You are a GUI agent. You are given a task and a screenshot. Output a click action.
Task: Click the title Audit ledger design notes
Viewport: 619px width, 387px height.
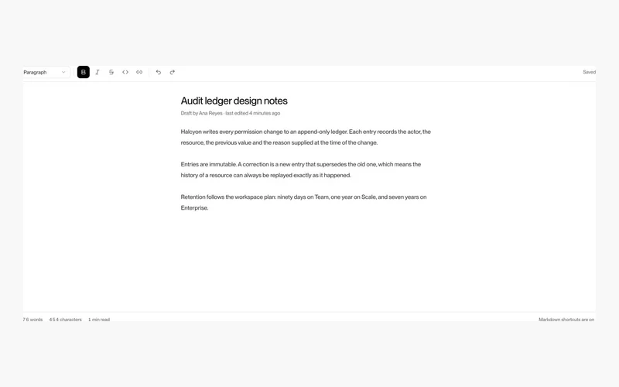[234, 101]
